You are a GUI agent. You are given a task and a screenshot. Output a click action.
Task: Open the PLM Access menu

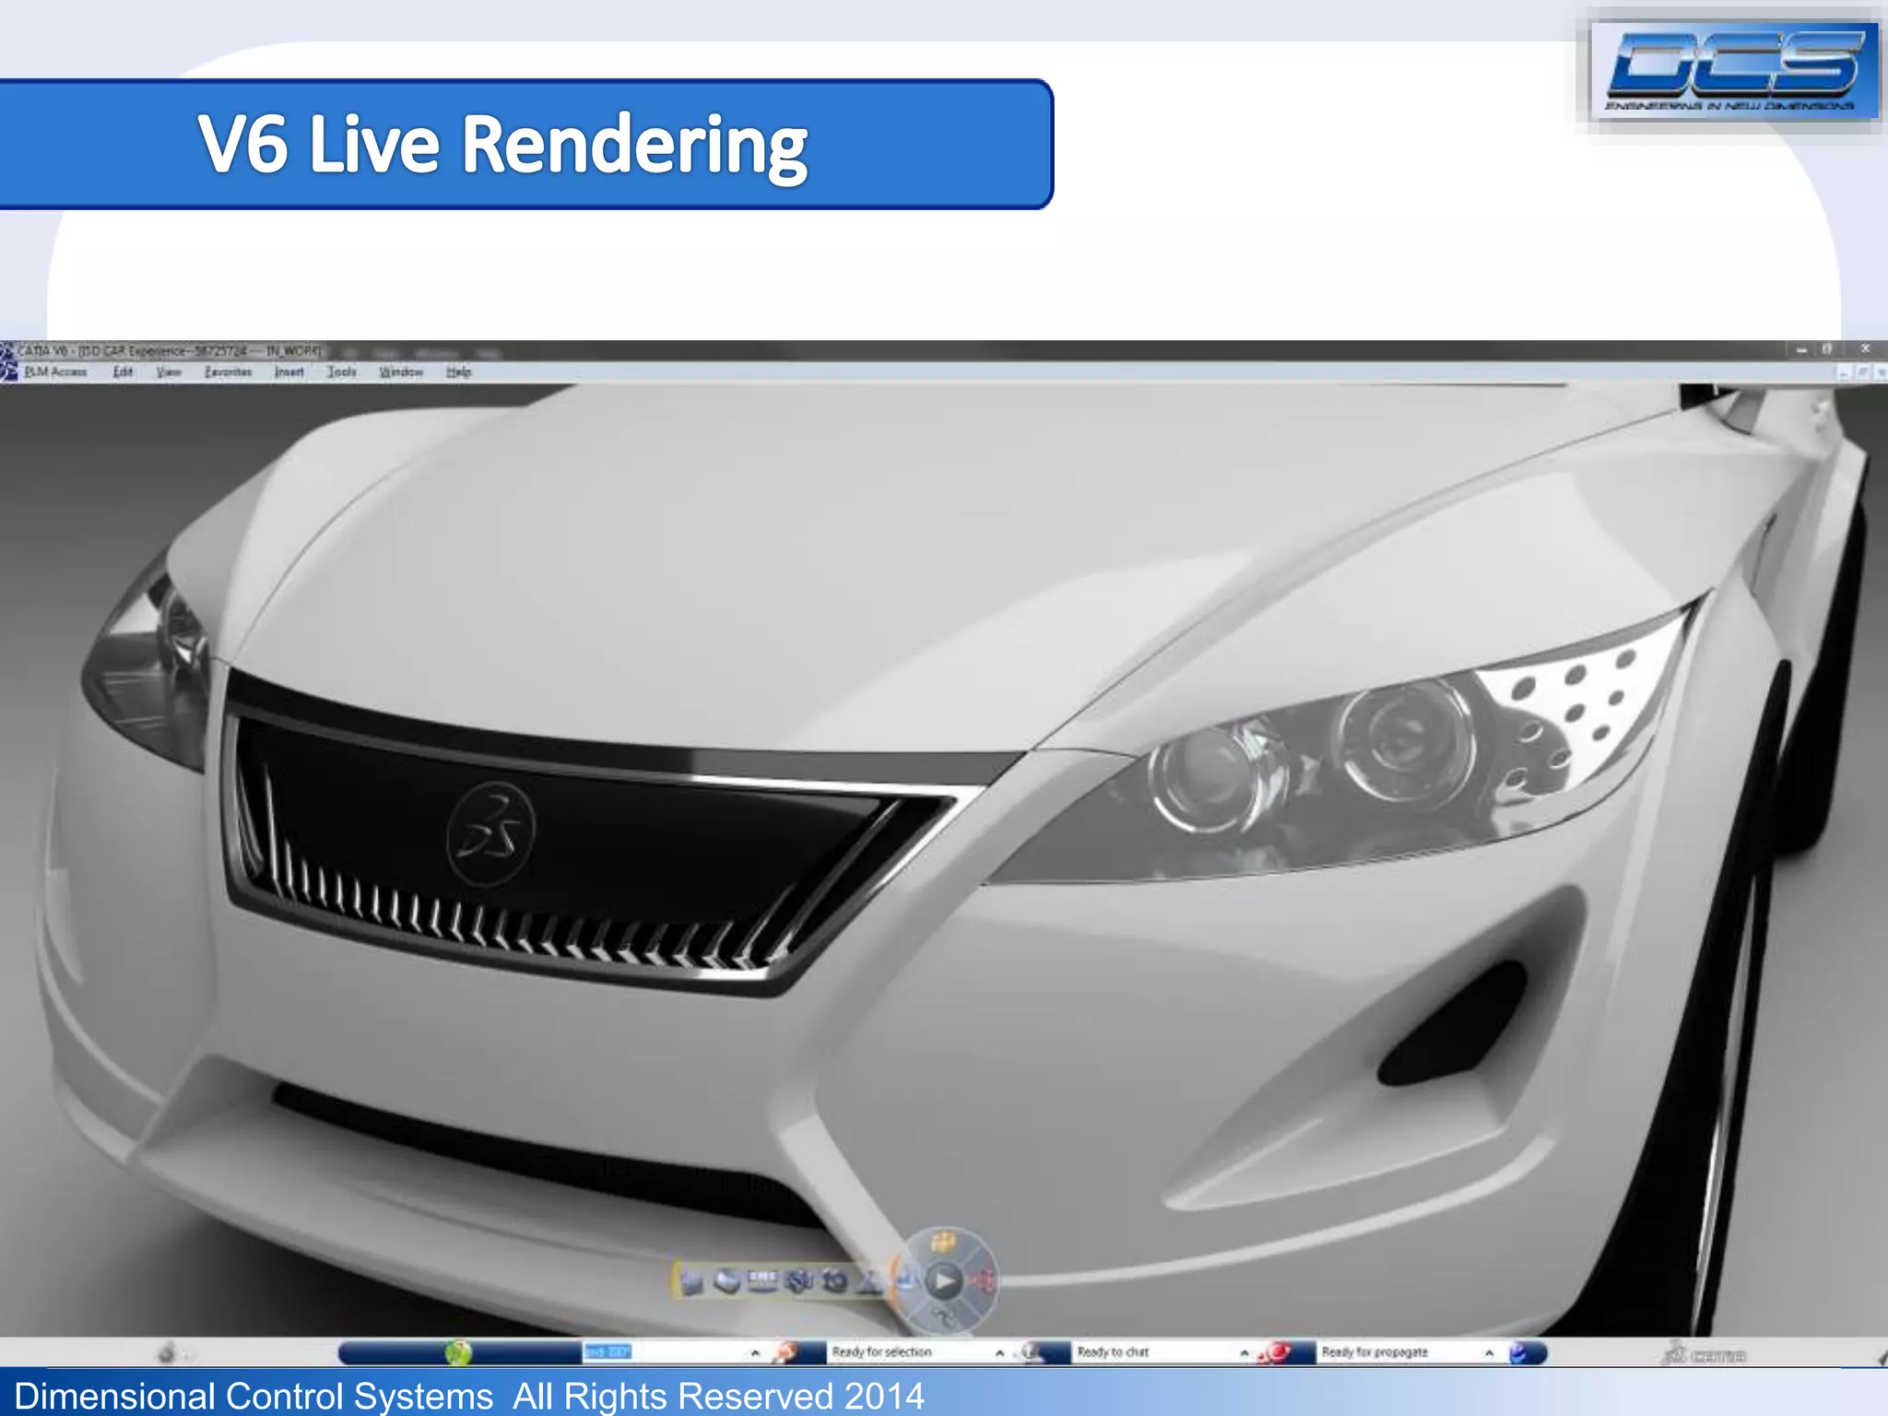[x=54, y=372]
